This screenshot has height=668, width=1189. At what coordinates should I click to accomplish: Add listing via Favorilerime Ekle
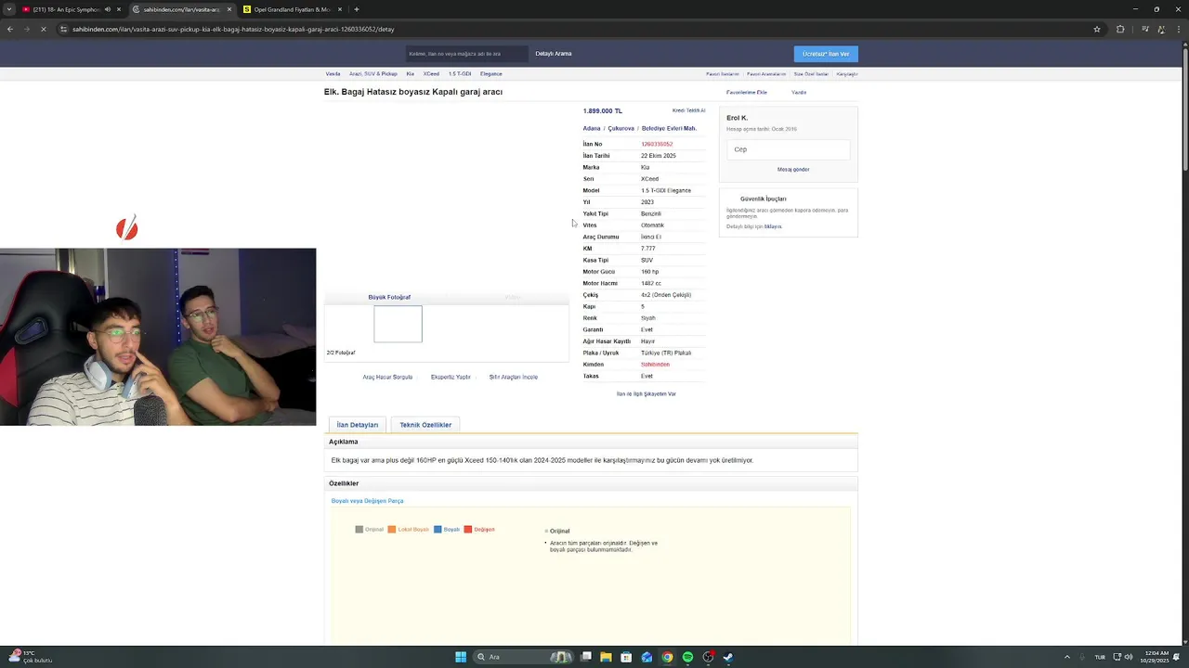747,93
